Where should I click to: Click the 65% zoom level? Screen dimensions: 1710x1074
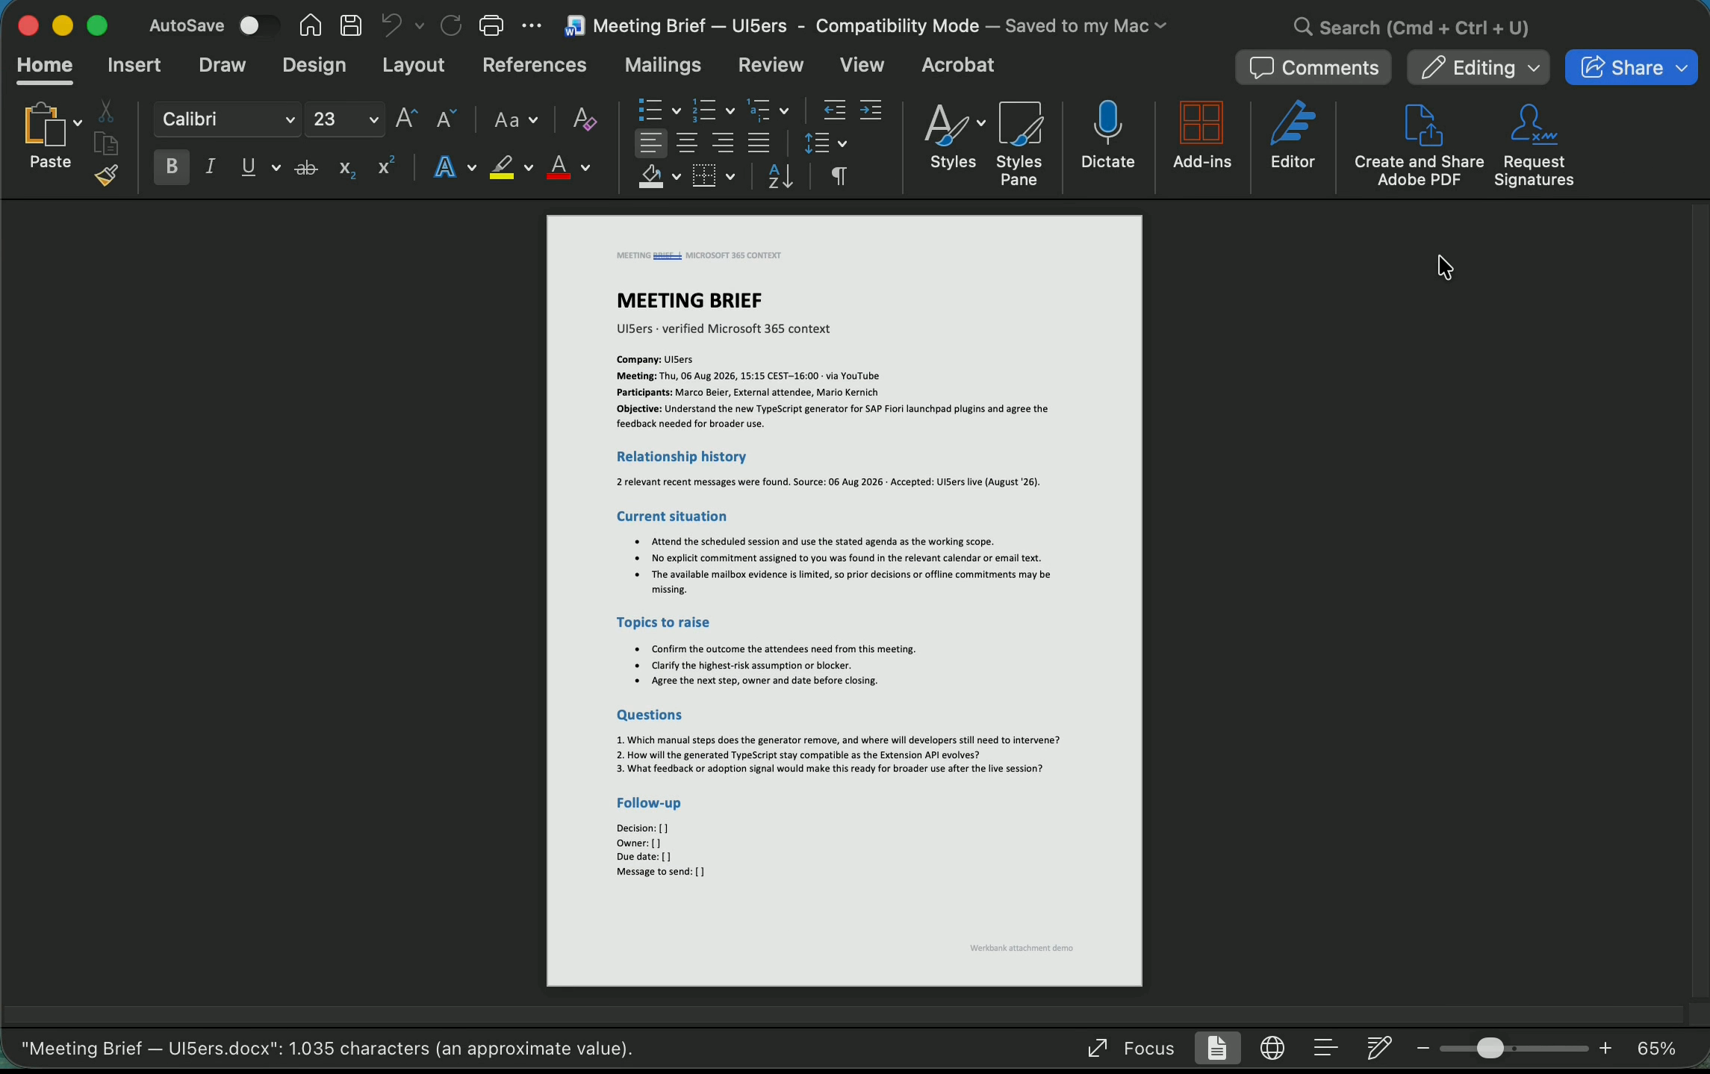tap(1657, 1049)
